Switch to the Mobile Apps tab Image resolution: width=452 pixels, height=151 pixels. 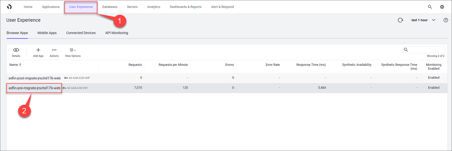point(47,33)
